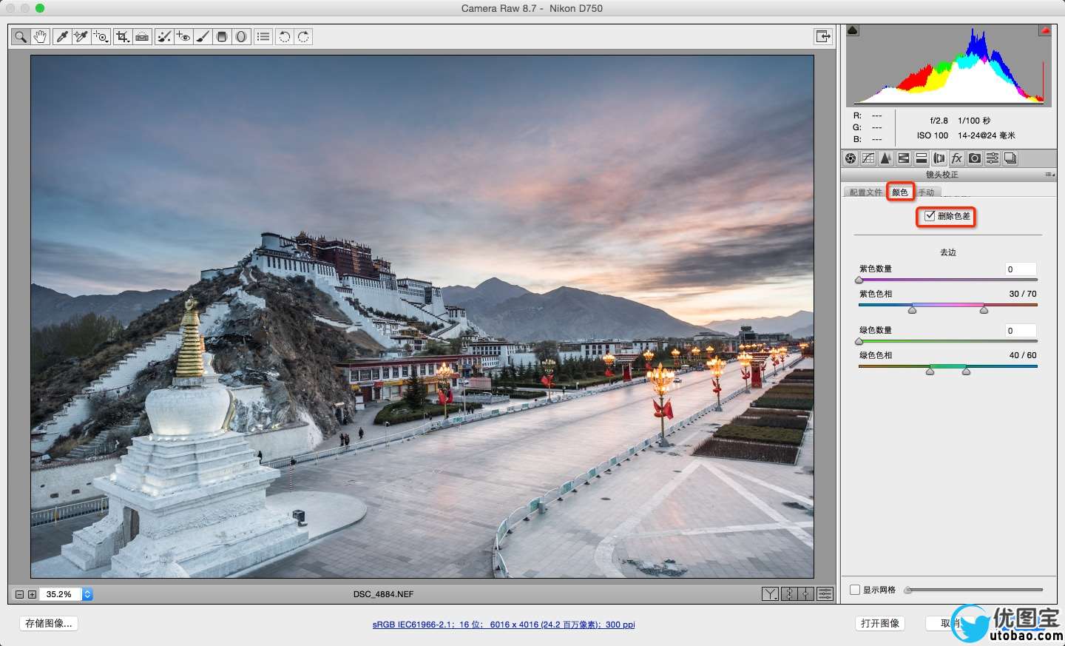Open the Lens Corrections panel icon

tap(939, 158)
